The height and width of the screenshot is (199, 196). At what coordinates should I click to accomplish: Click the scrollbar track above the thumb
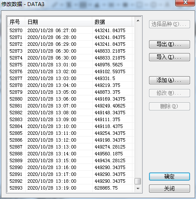[x=138, y=100]
